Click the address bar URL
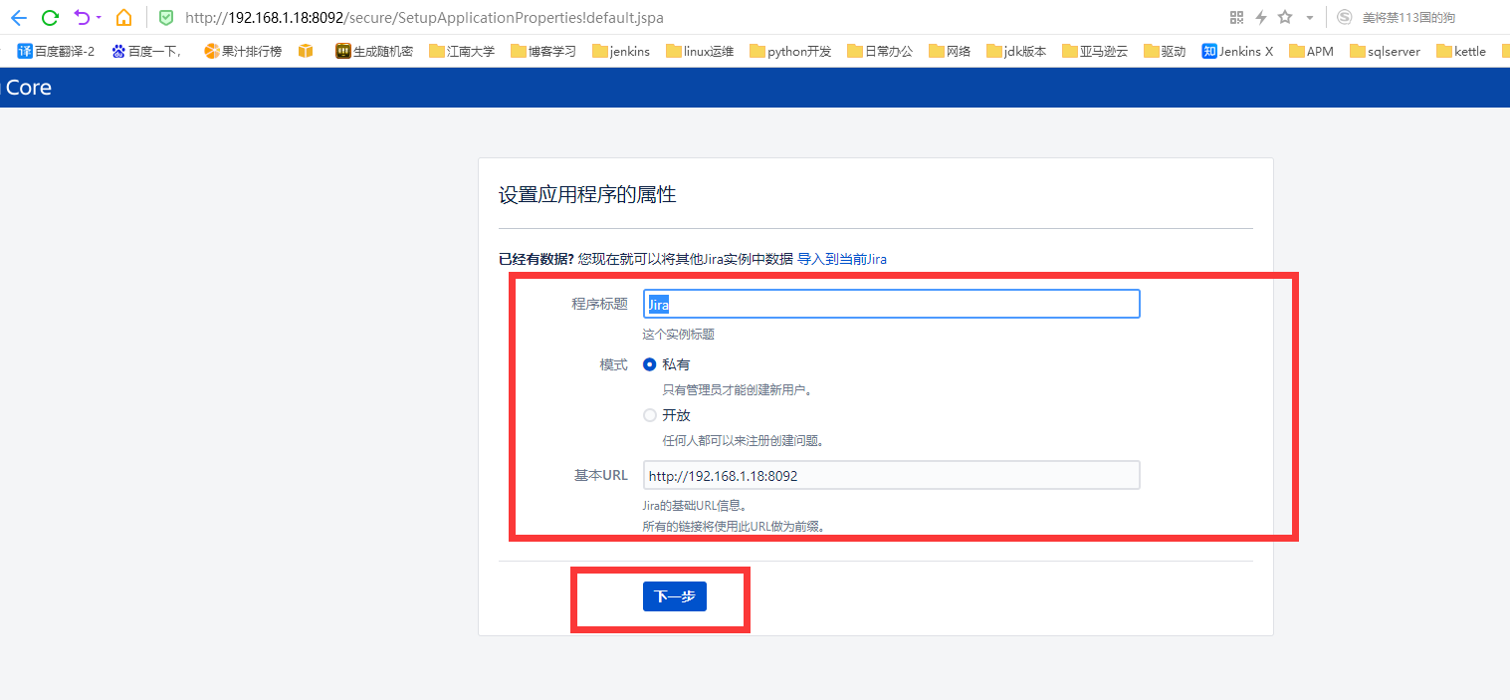 click(424, 18)
